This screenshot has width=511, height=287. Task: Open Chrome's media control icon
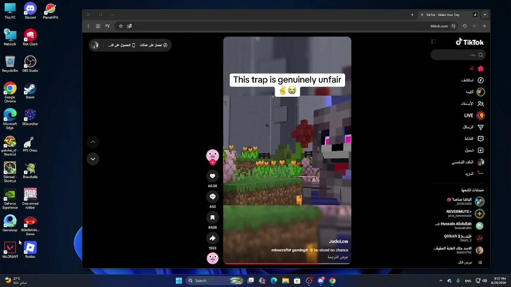tap(107, 26)
